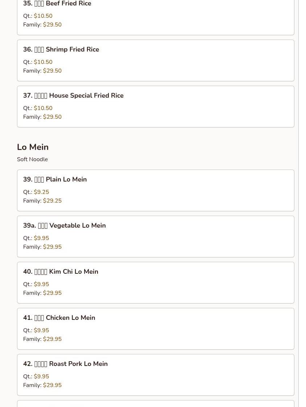306x407 pixels.
Task: Click the Lo Mein section heading
Action: tap(33, 147)
